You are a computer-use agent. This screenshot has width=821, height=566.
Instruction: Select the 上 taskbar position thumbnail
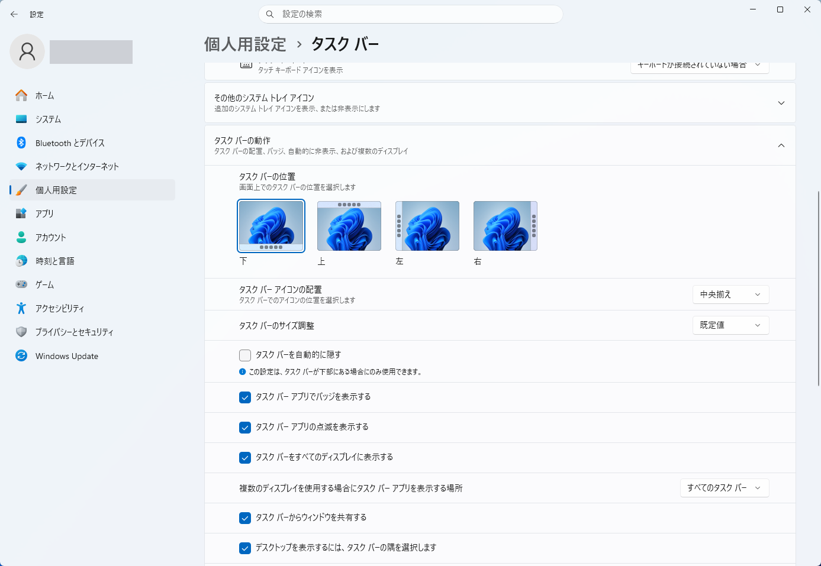(349, 226)
